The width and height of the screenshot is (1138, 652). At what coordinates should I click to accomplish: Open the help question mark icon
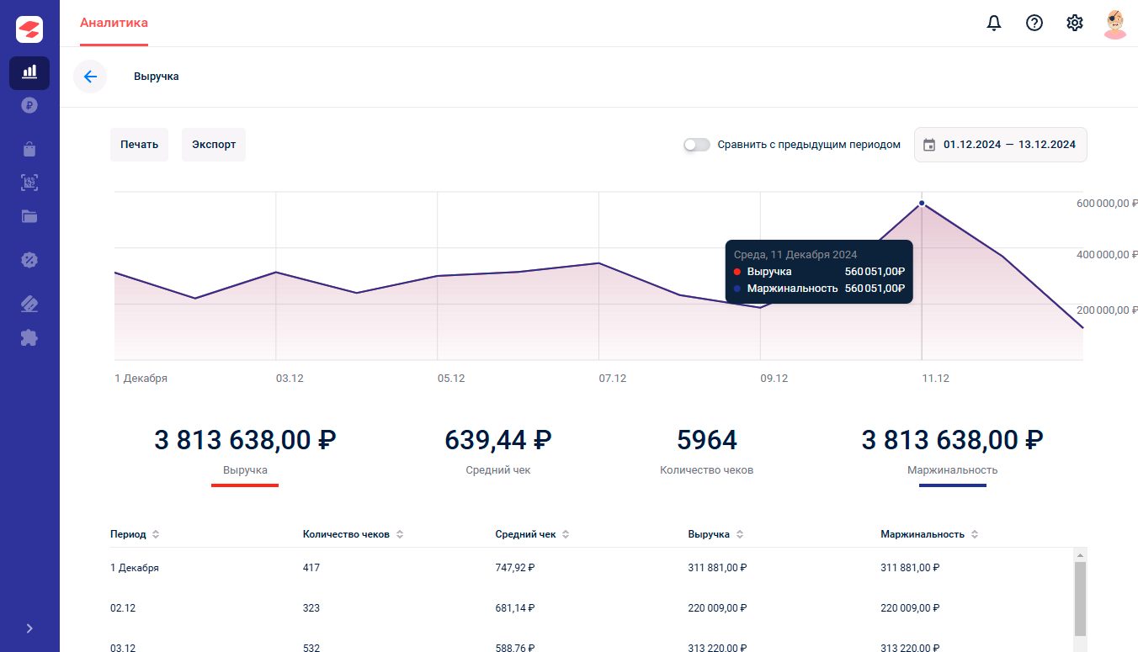click(1034, 24)
